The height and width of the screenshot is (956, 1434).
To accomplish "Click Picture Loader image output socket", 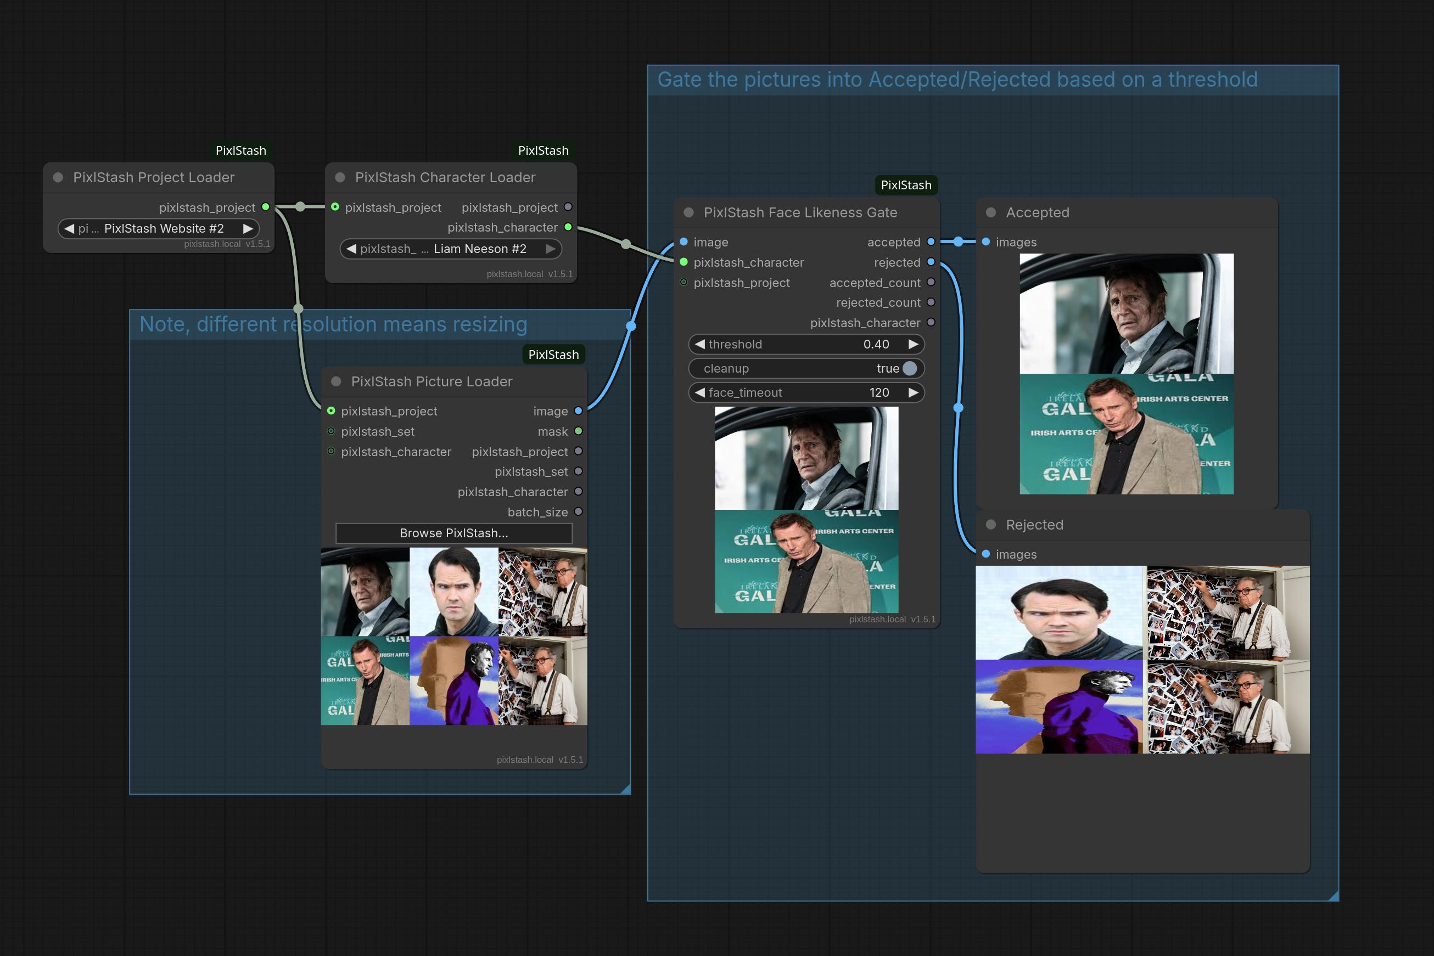I will pos(578,411).
